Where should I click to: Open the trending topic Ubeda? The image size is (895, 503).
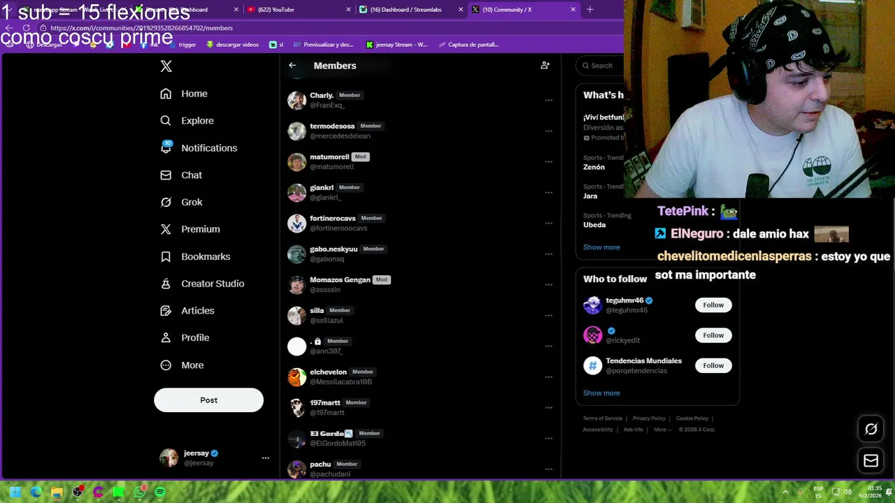594,225
